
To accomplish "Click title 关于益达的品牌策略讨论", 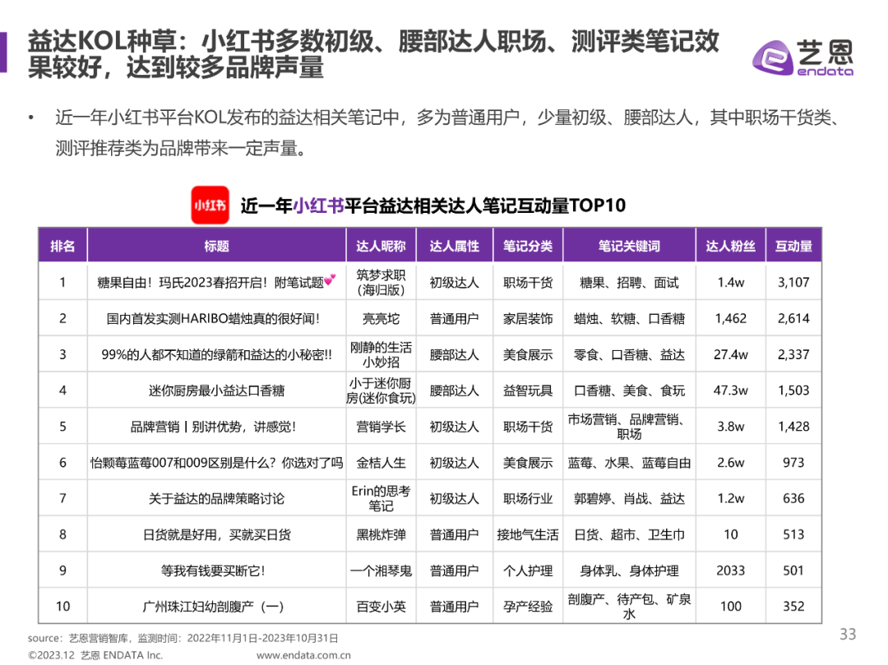I will pos(216,499).
